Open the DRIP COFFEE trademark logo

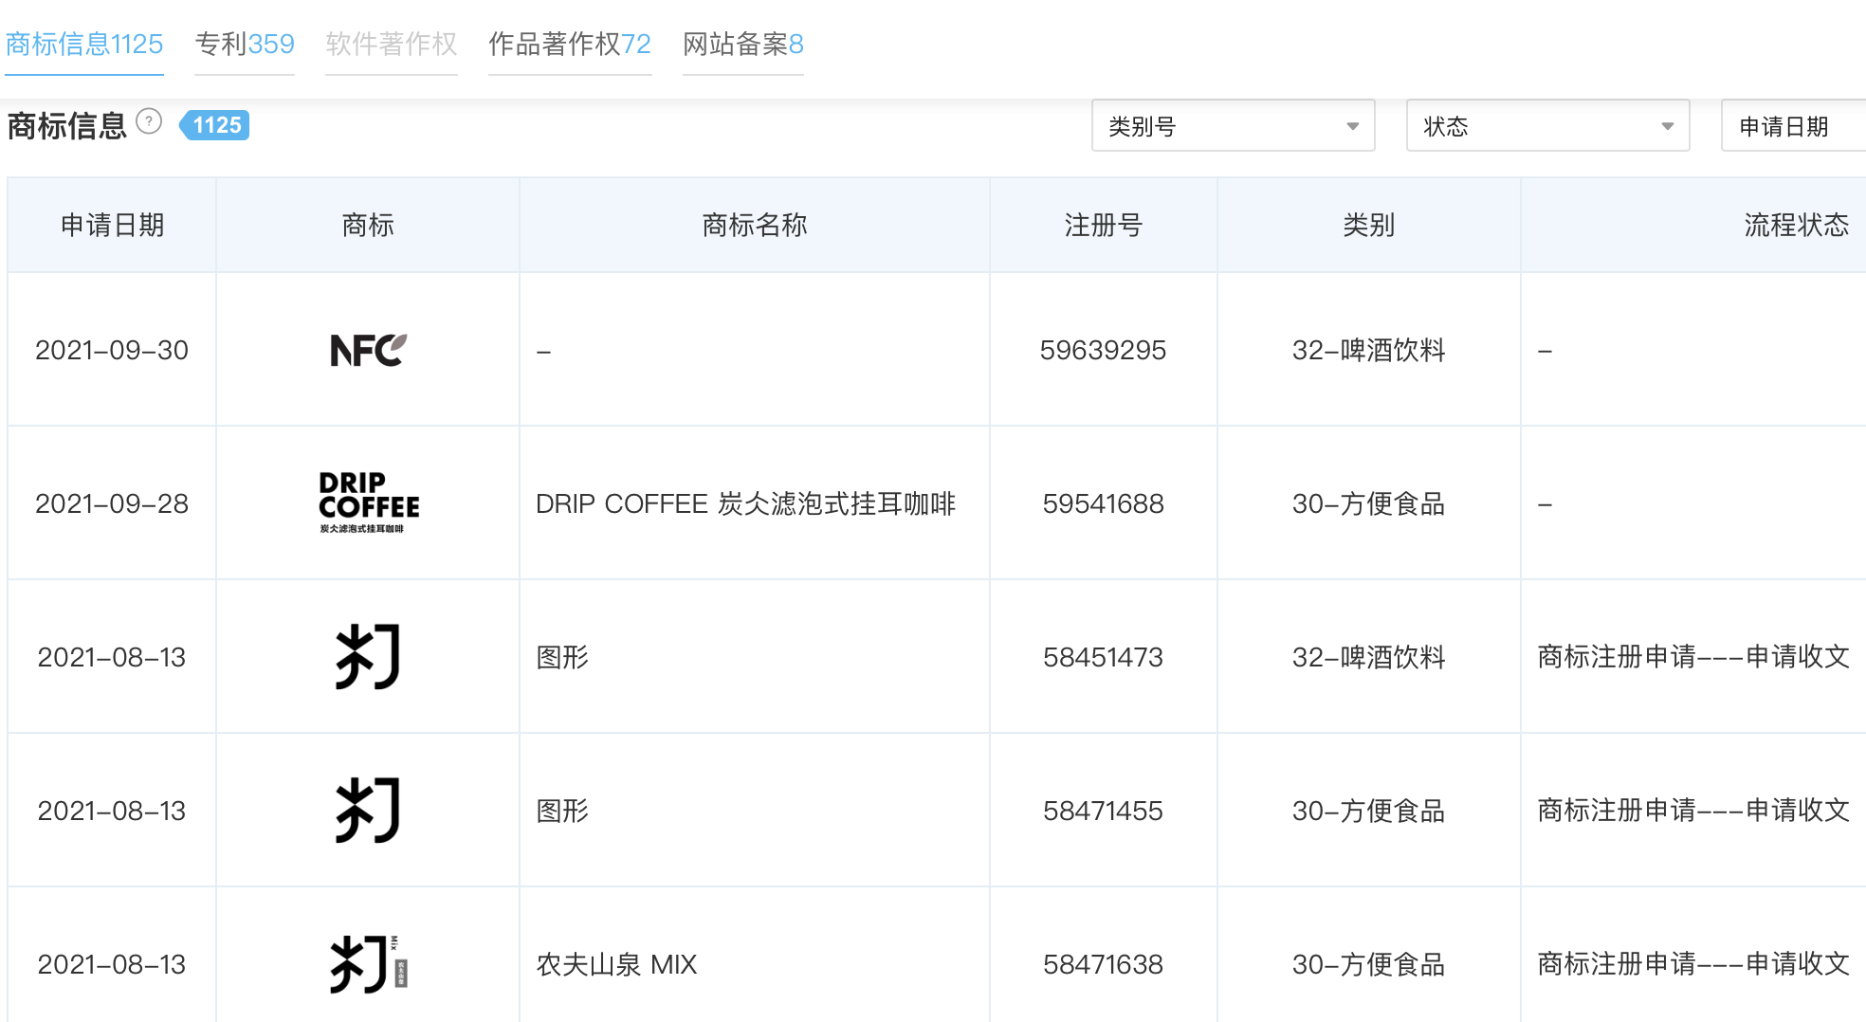(x=368, y=502)
